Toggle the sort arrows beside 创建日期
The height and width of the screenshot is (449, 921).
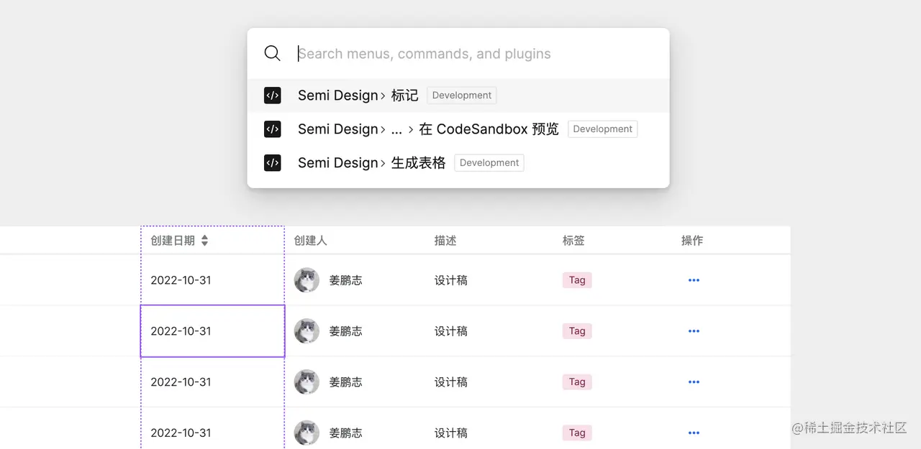click(x=204, y=241)
